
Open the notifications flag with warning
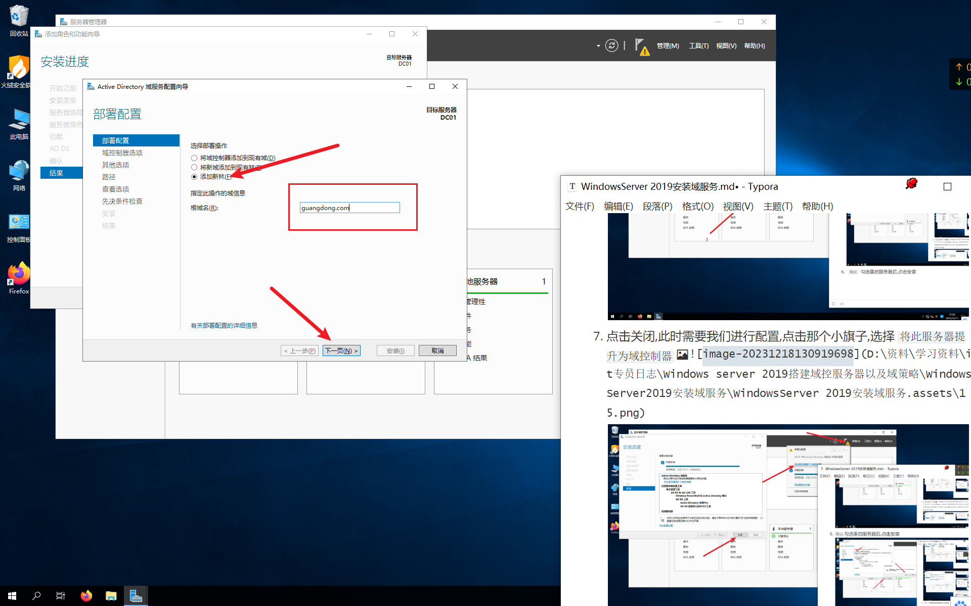pyautogui.click(x=641, y=46)
